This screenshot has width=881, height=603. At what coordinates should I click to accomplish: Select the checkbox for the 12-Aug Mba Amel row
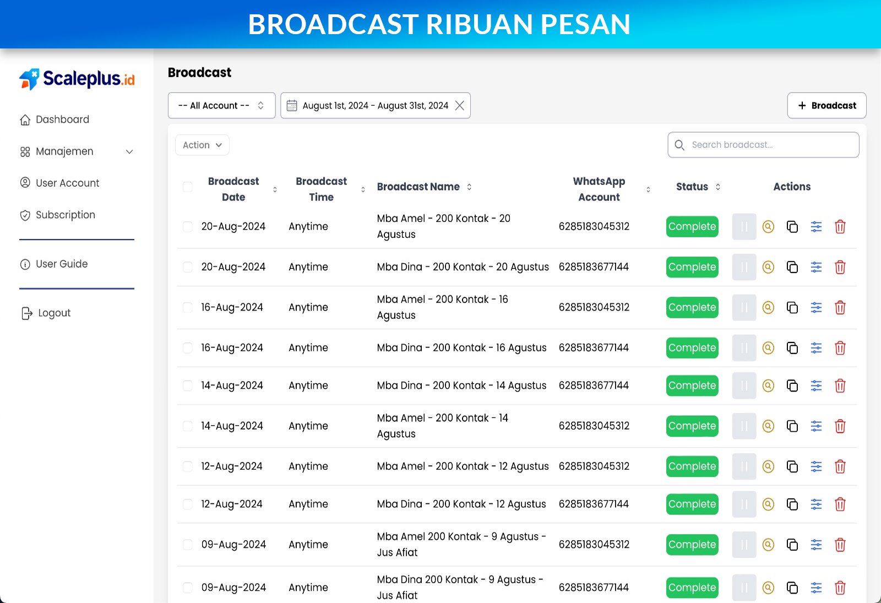[x=187, y=466]
